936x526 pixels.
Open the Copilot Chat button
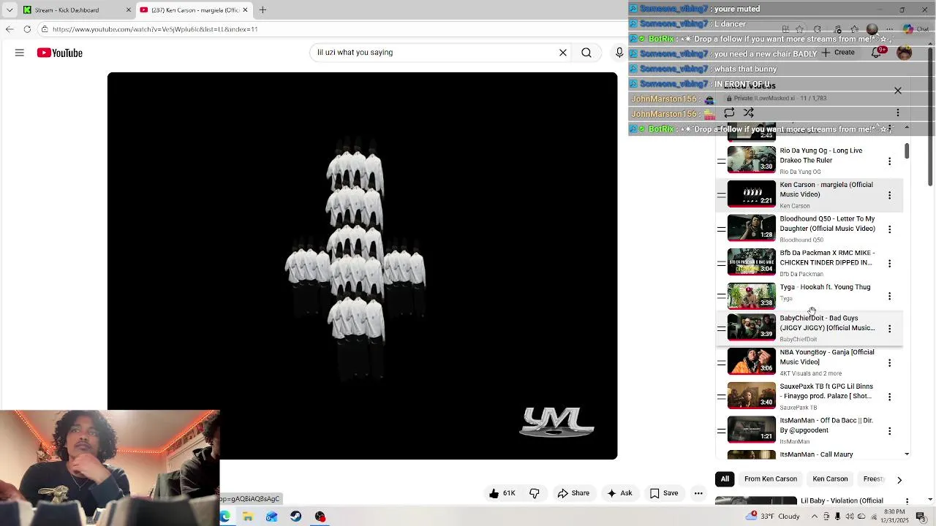[x=915, y=29]
